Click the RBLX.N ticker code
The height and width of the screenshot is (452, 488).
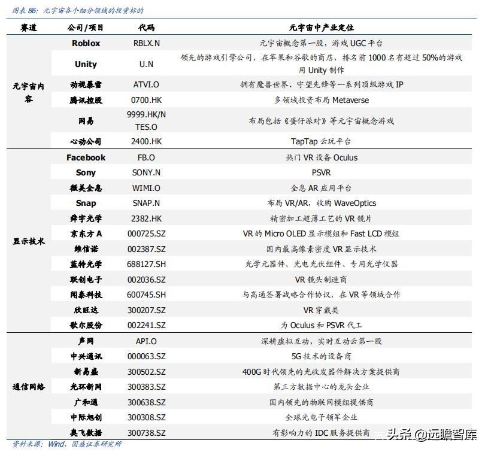coord(146,43)
